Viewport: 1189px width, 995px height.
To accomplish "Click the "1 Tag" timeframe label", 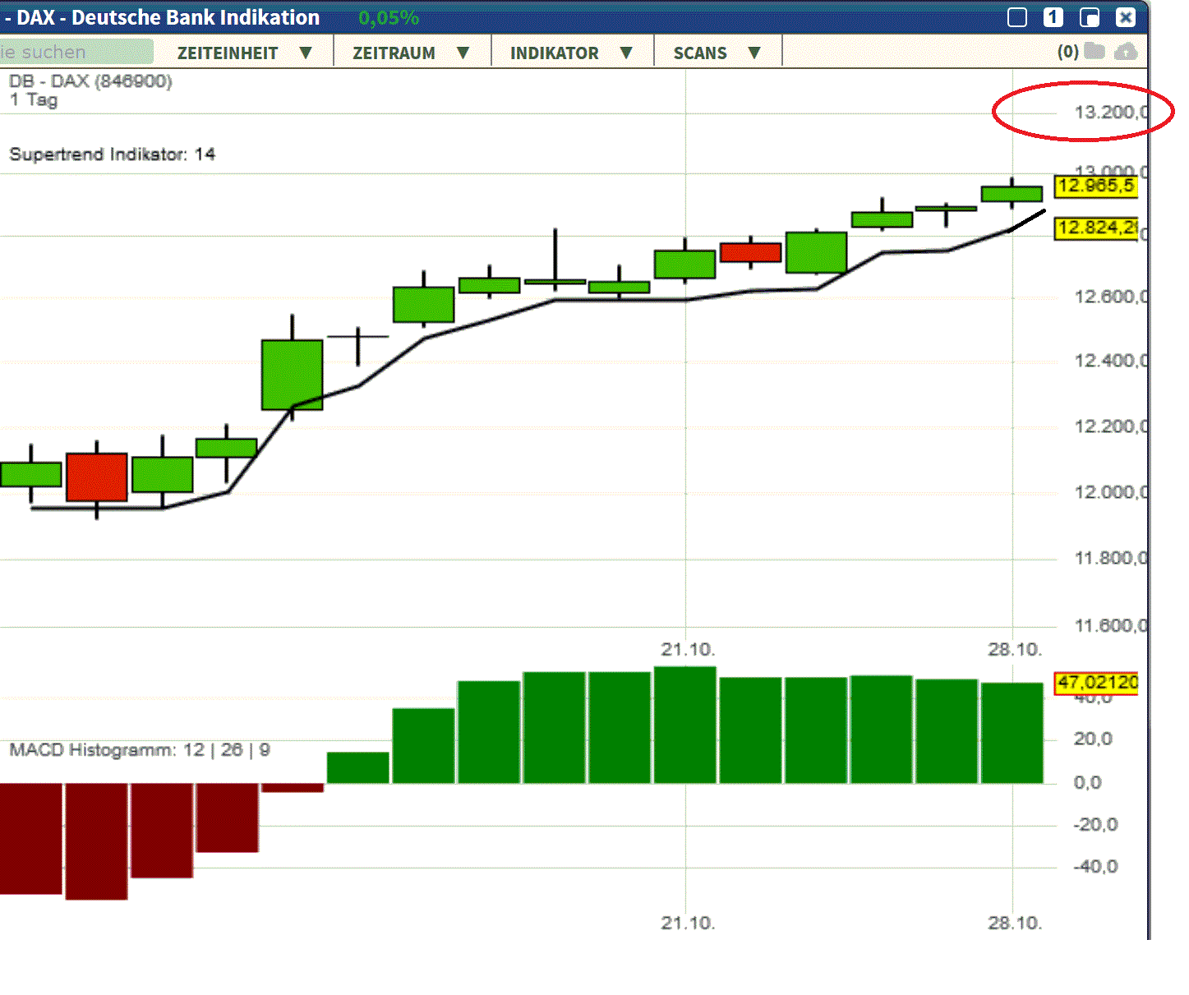I will [x=34, y=100].
